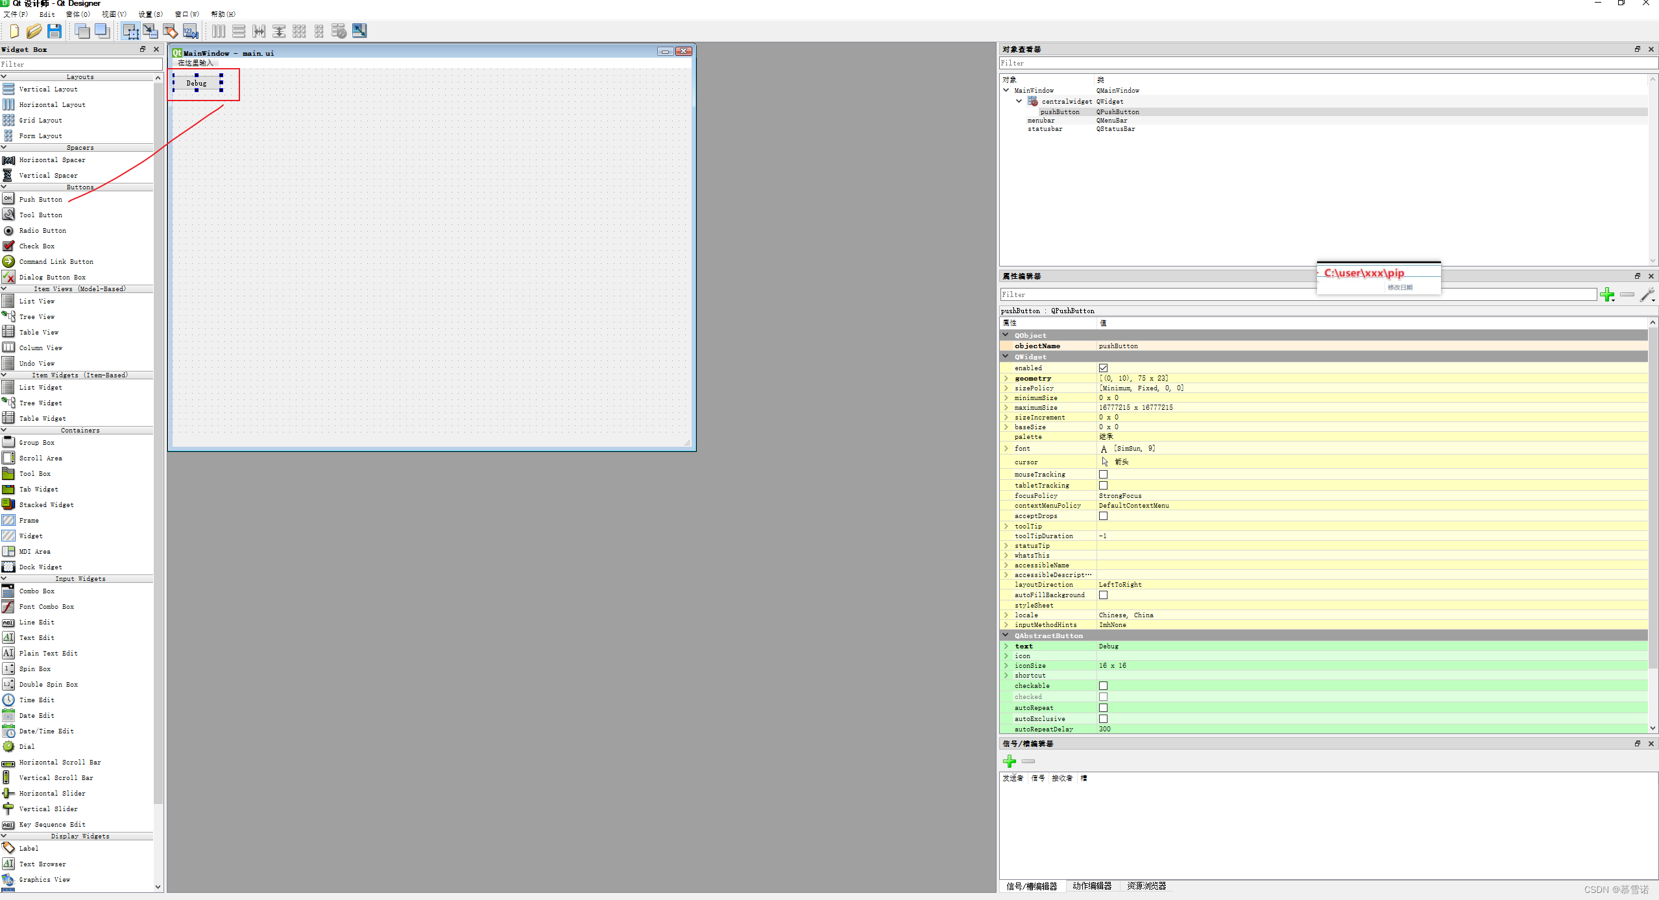Select Tab Widget in Containers list
1659x900 pixels.
tap(38, 489)
